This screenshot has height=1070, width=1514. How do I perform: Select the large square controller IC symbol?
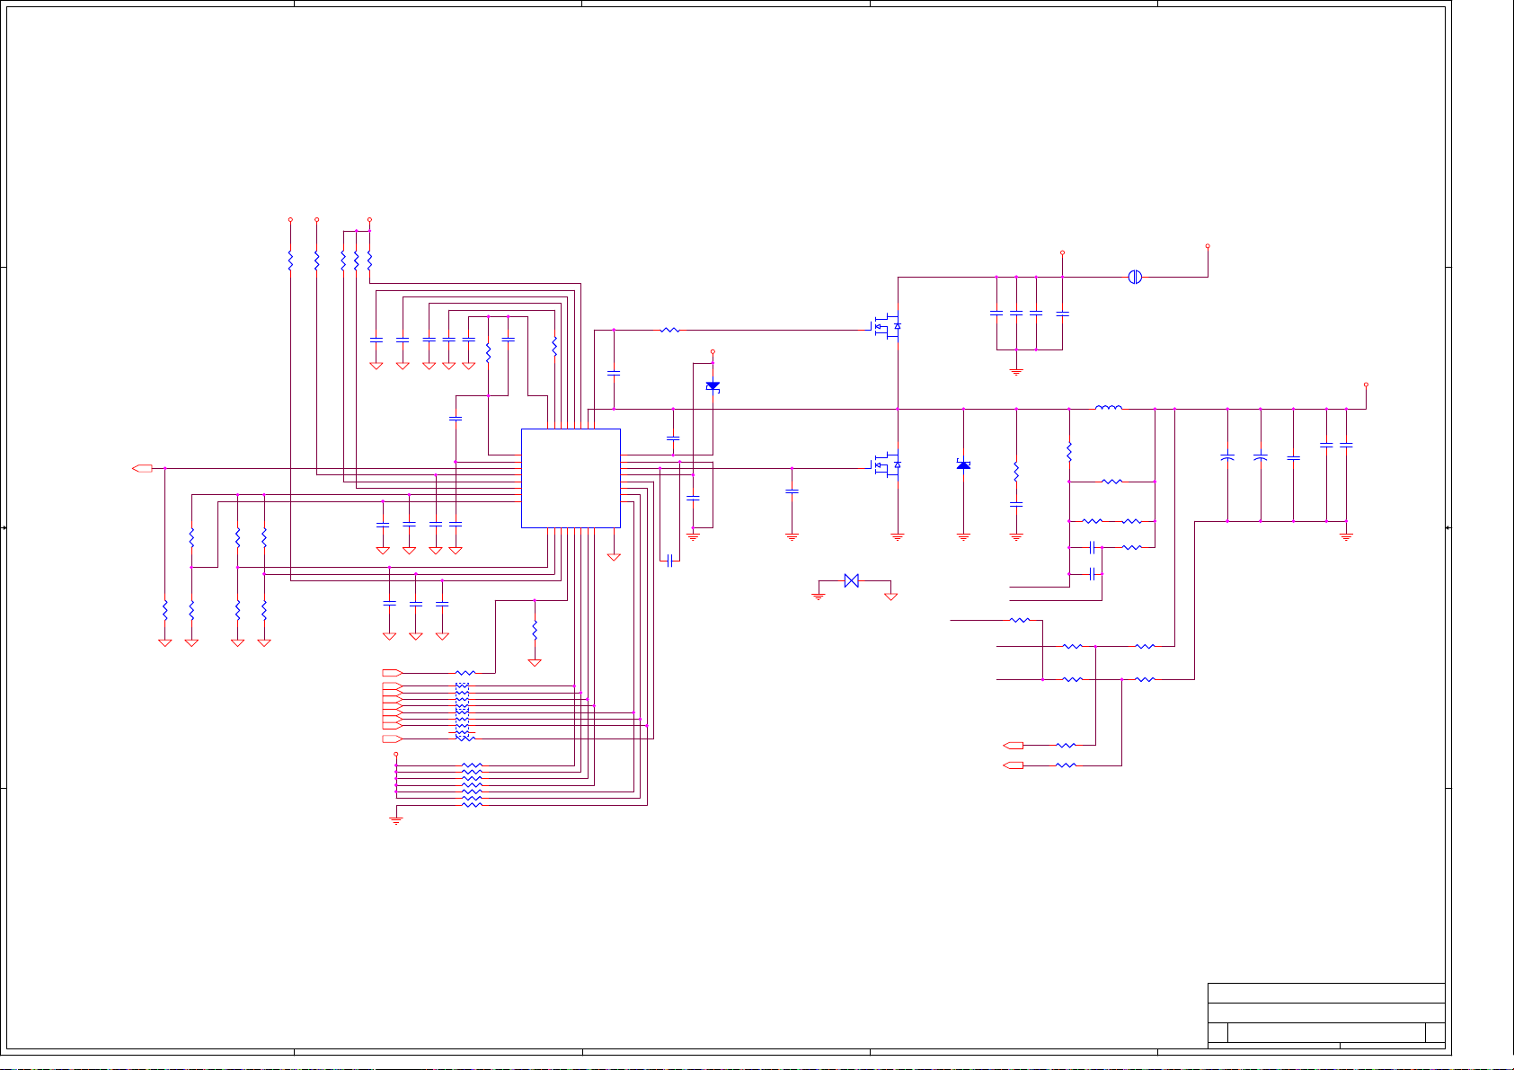(x=571, y=478)
